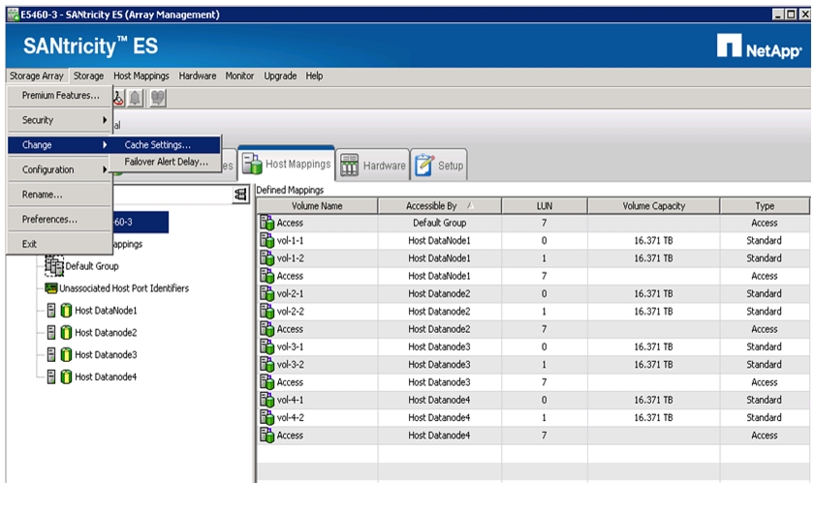Click the tree view options icon above the tree
This screenshot has height=512, width=814.
pos(240,195)
